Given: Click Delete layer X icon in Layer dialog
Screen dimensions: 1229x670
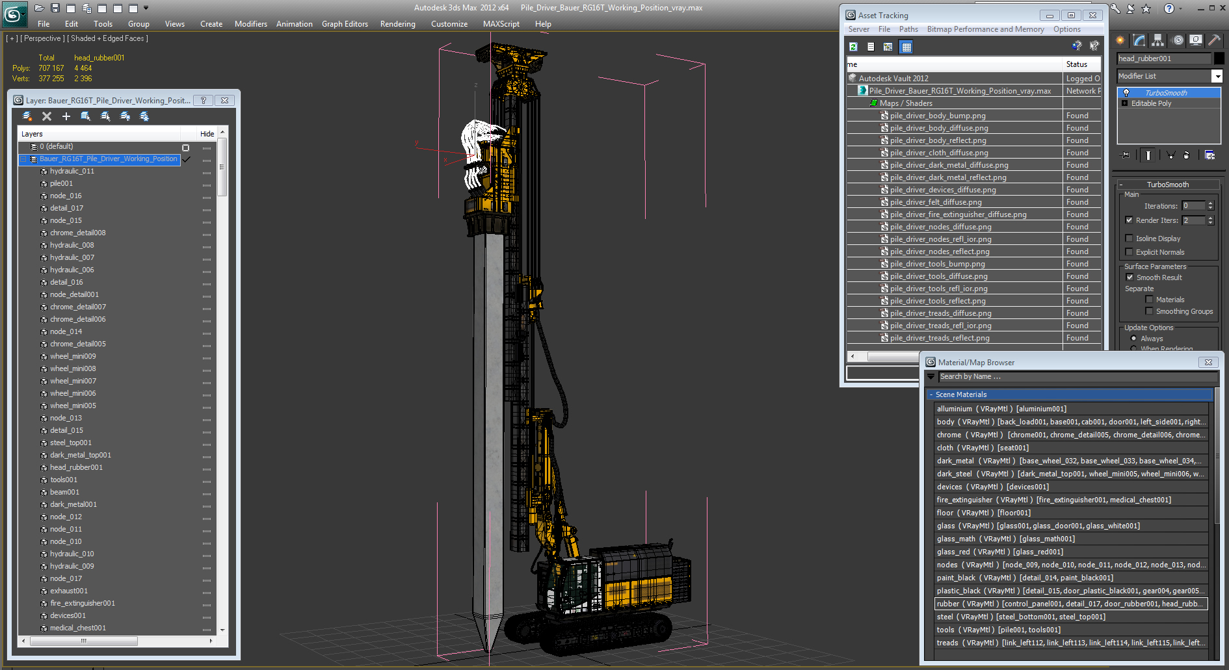Looking at the screenshot, I should point(47,116).
